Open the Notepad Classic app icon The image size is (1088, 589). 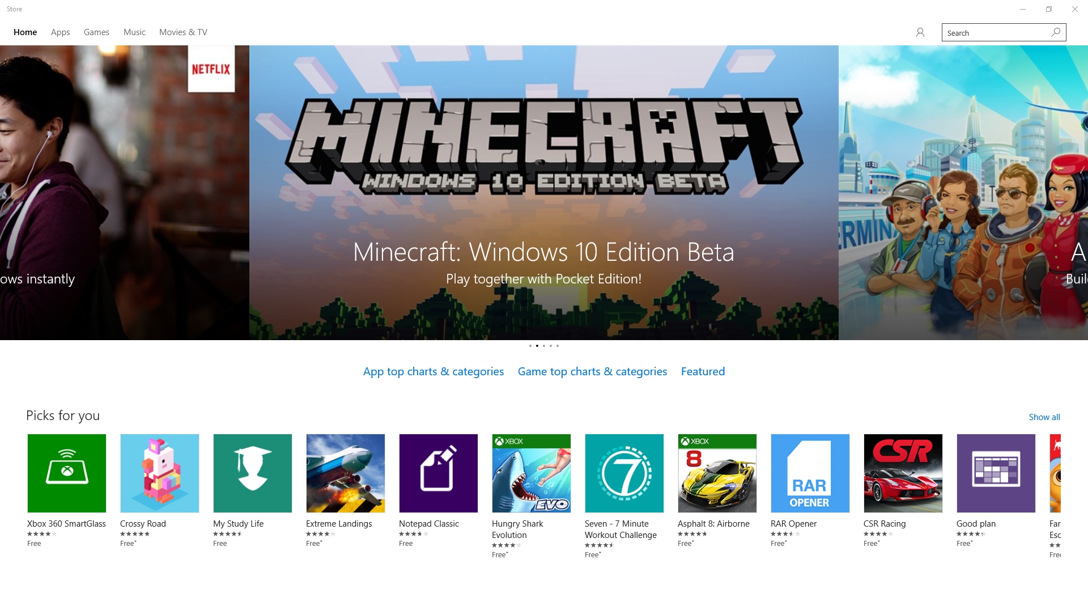[x=439, y=473]
